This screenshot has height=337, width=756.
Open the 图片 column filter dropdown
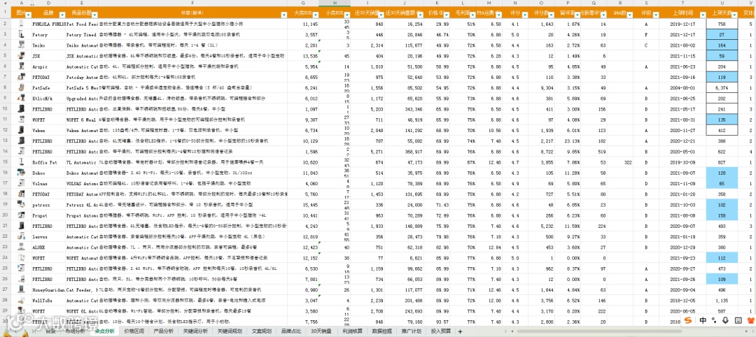point(28,15)
